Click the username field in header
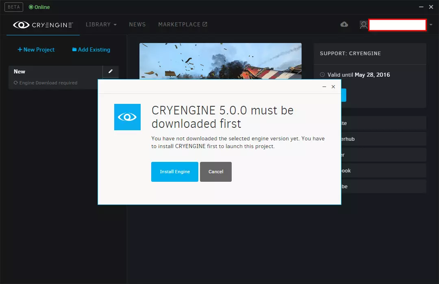 (x=398, y=25)
